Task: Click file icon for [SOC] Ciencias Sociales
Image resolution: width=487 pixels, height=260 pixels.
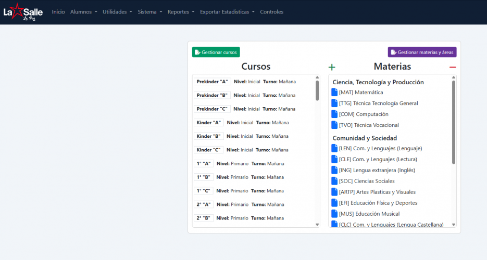Action: [334, 181]
